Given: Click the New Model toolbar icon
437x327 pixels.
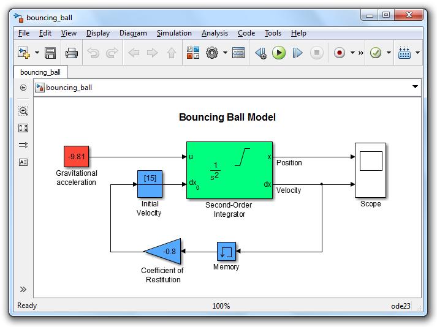Looking at the screenshot, I should point(24,53).
